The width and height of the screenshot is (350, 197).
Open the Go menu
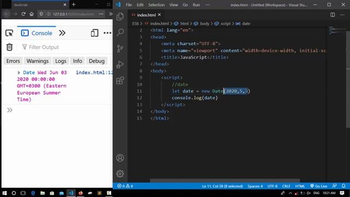pyautogui.click(x=185, y=5)
